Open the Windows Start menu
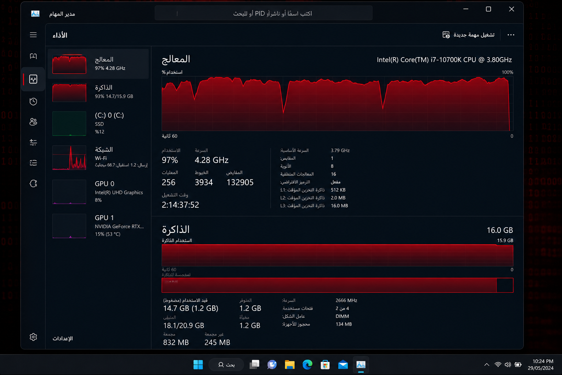Screen dimensions: 562x375 pos(198,365)
